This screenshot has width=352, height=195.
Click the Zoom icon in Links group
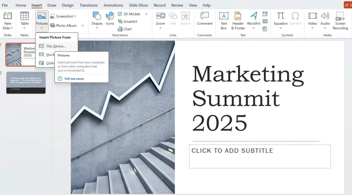(161, 16)
